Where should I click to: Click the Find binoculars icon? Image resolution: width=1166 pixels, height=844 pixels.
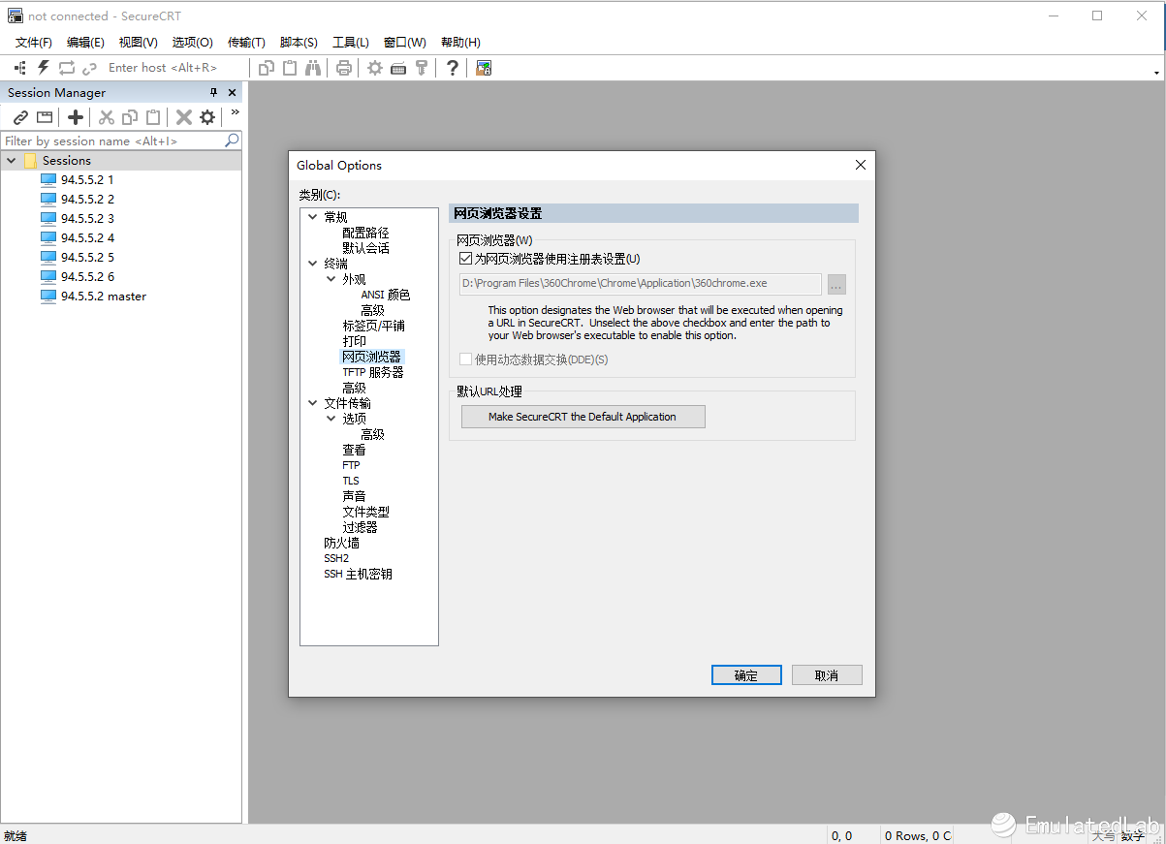point(313,68)
